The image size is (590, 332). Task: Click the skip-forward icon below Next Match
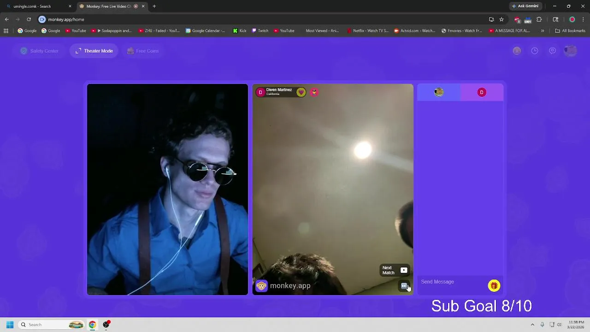coord(404,286)
